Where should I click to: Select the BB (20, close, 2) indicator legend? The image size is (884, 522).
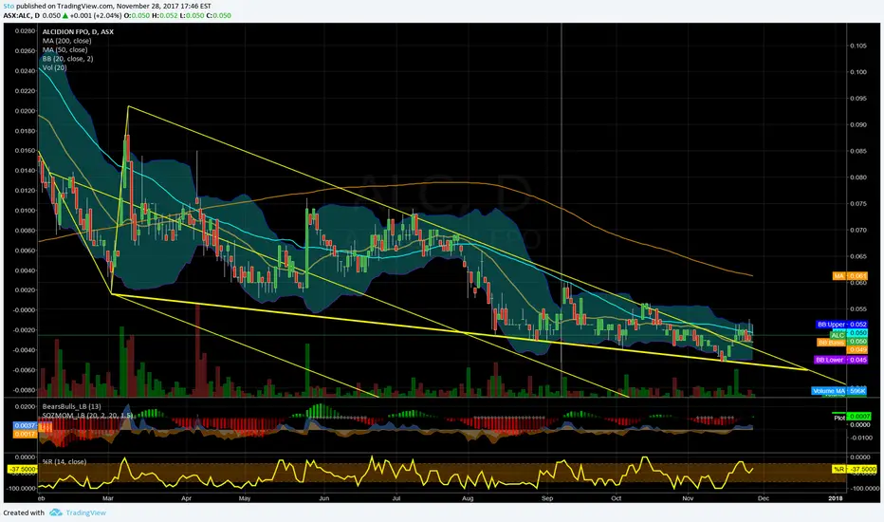click(67, 59)
